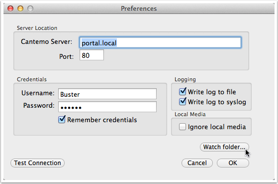Click the greyed-out zoom window button
Viewport: 278px width, 184px height.
pyautogui.click(x=30, y=8)
